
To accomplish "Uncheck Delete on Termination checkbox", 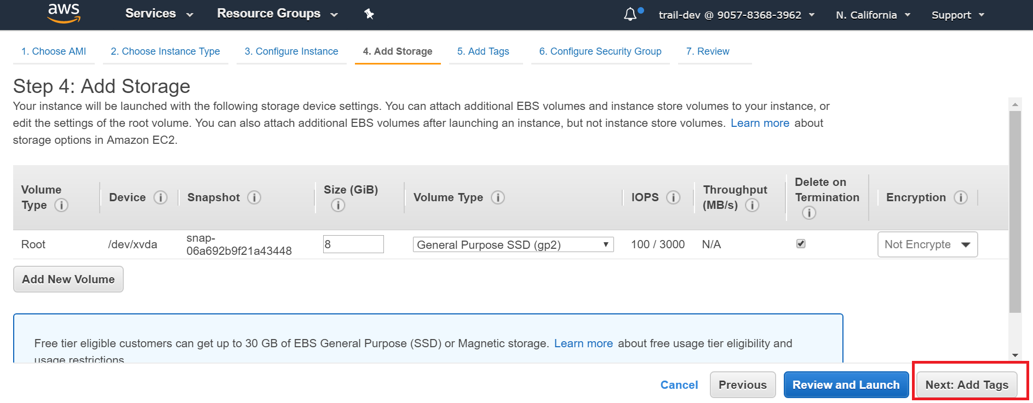I will [801, 244].
